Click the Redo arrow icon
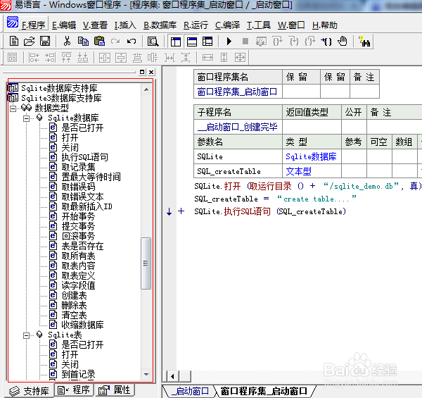This screenshot has width=422, height=398. pyautogui.click(x=115, y=42)
